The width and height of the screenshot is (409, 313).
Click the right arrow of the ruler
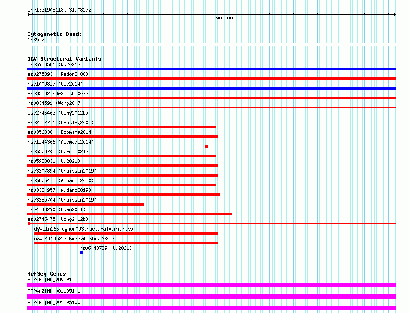(394, 15)
